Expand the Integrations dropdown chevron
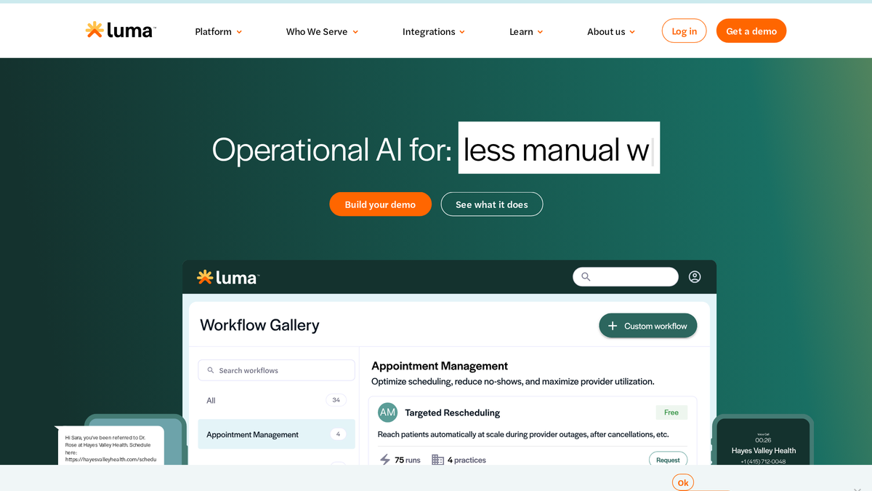This screenshot has width=872, height=491. [x=462, y=32]
